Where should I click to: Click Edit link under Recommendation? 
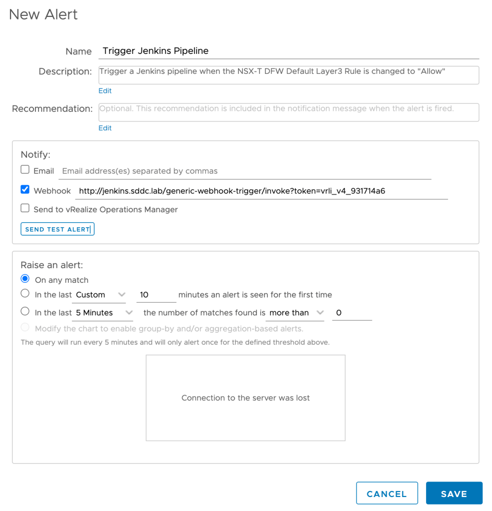pos(105,128)
